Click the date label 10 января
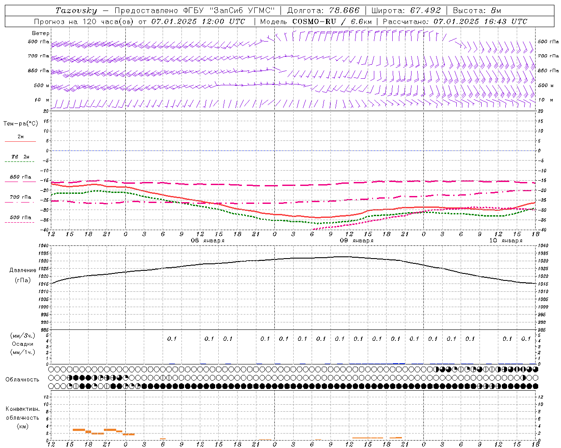The image size is (561, 448). 506,241
